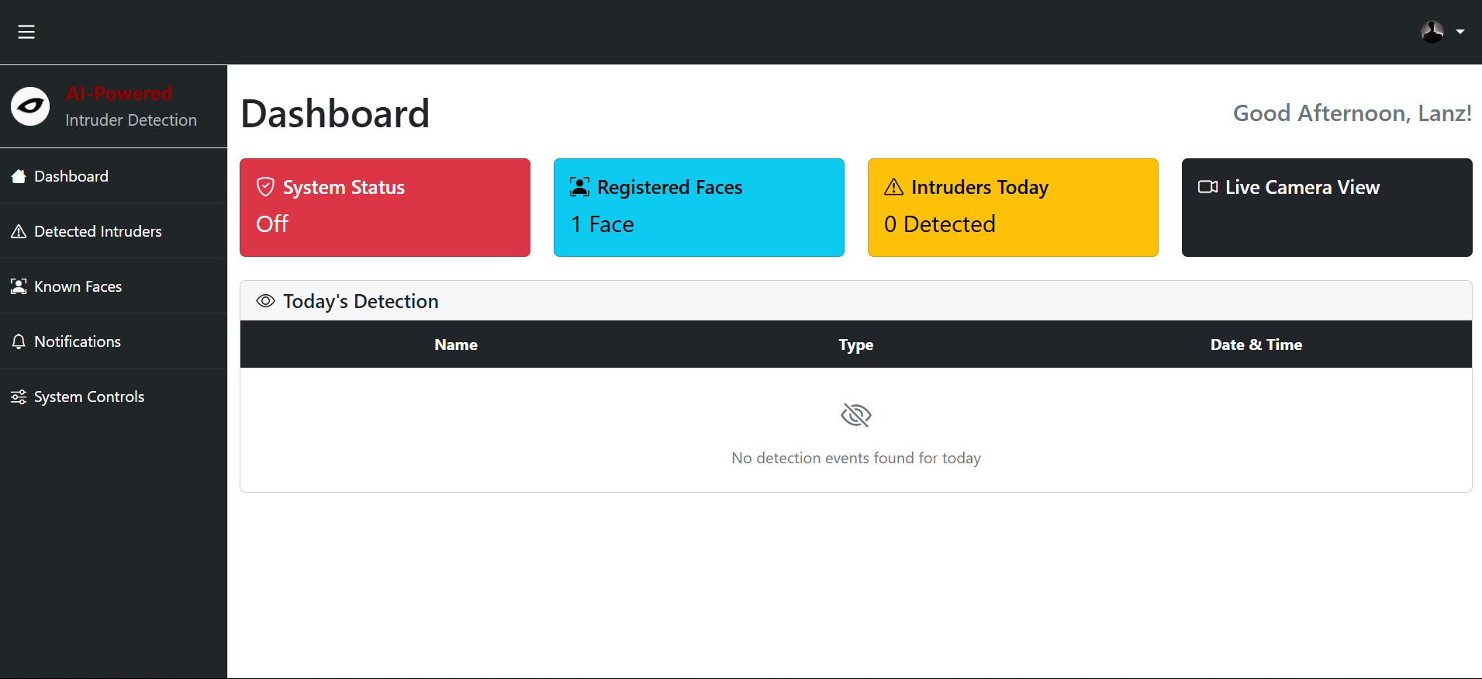Screen dimensions: 1482x679
Task: Click the Date & Time column header
Action: point(1256,345)
